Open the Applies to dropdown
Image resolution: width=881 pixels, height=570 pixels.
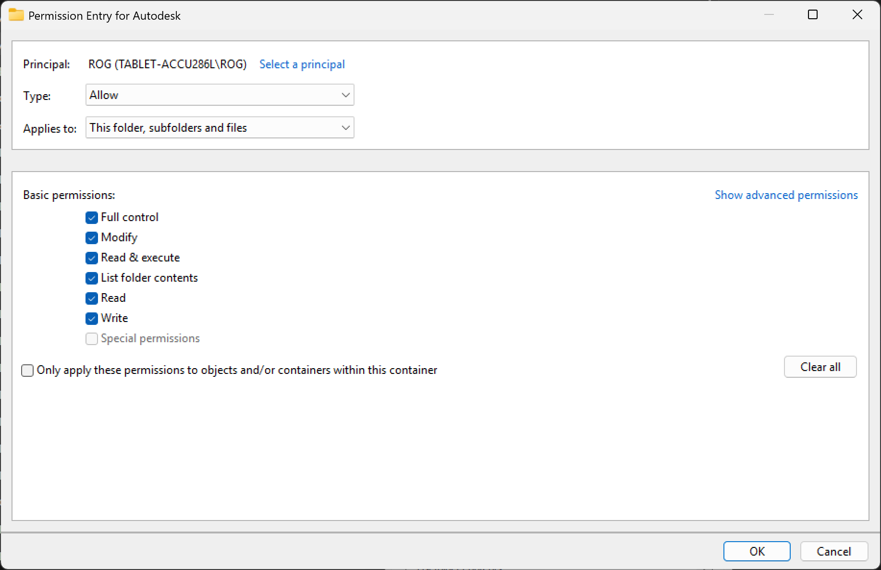tap(219, 127)
